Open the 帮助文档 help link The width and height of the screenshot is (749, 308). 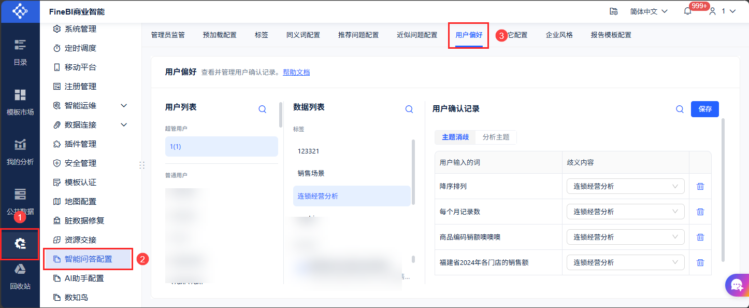click(296, 73)
